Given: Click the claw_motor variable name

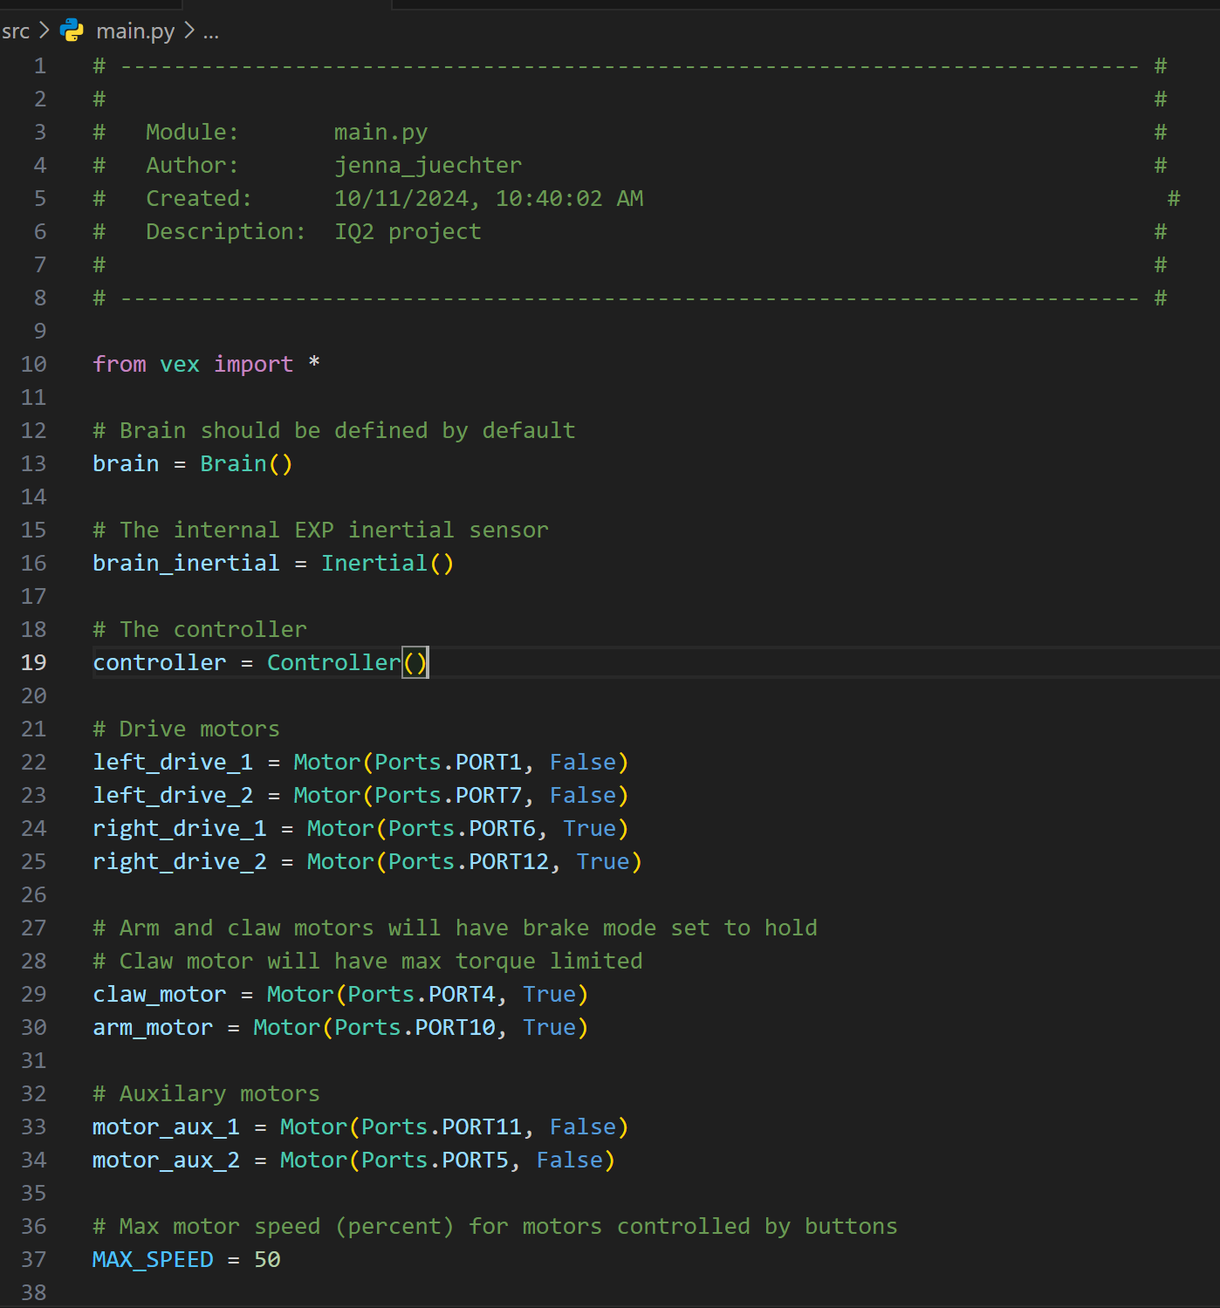Looking at the screenshot, I should pyautogui.click(x=159, y=994).
